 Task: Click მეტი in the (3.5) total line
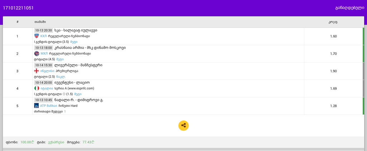74,42
